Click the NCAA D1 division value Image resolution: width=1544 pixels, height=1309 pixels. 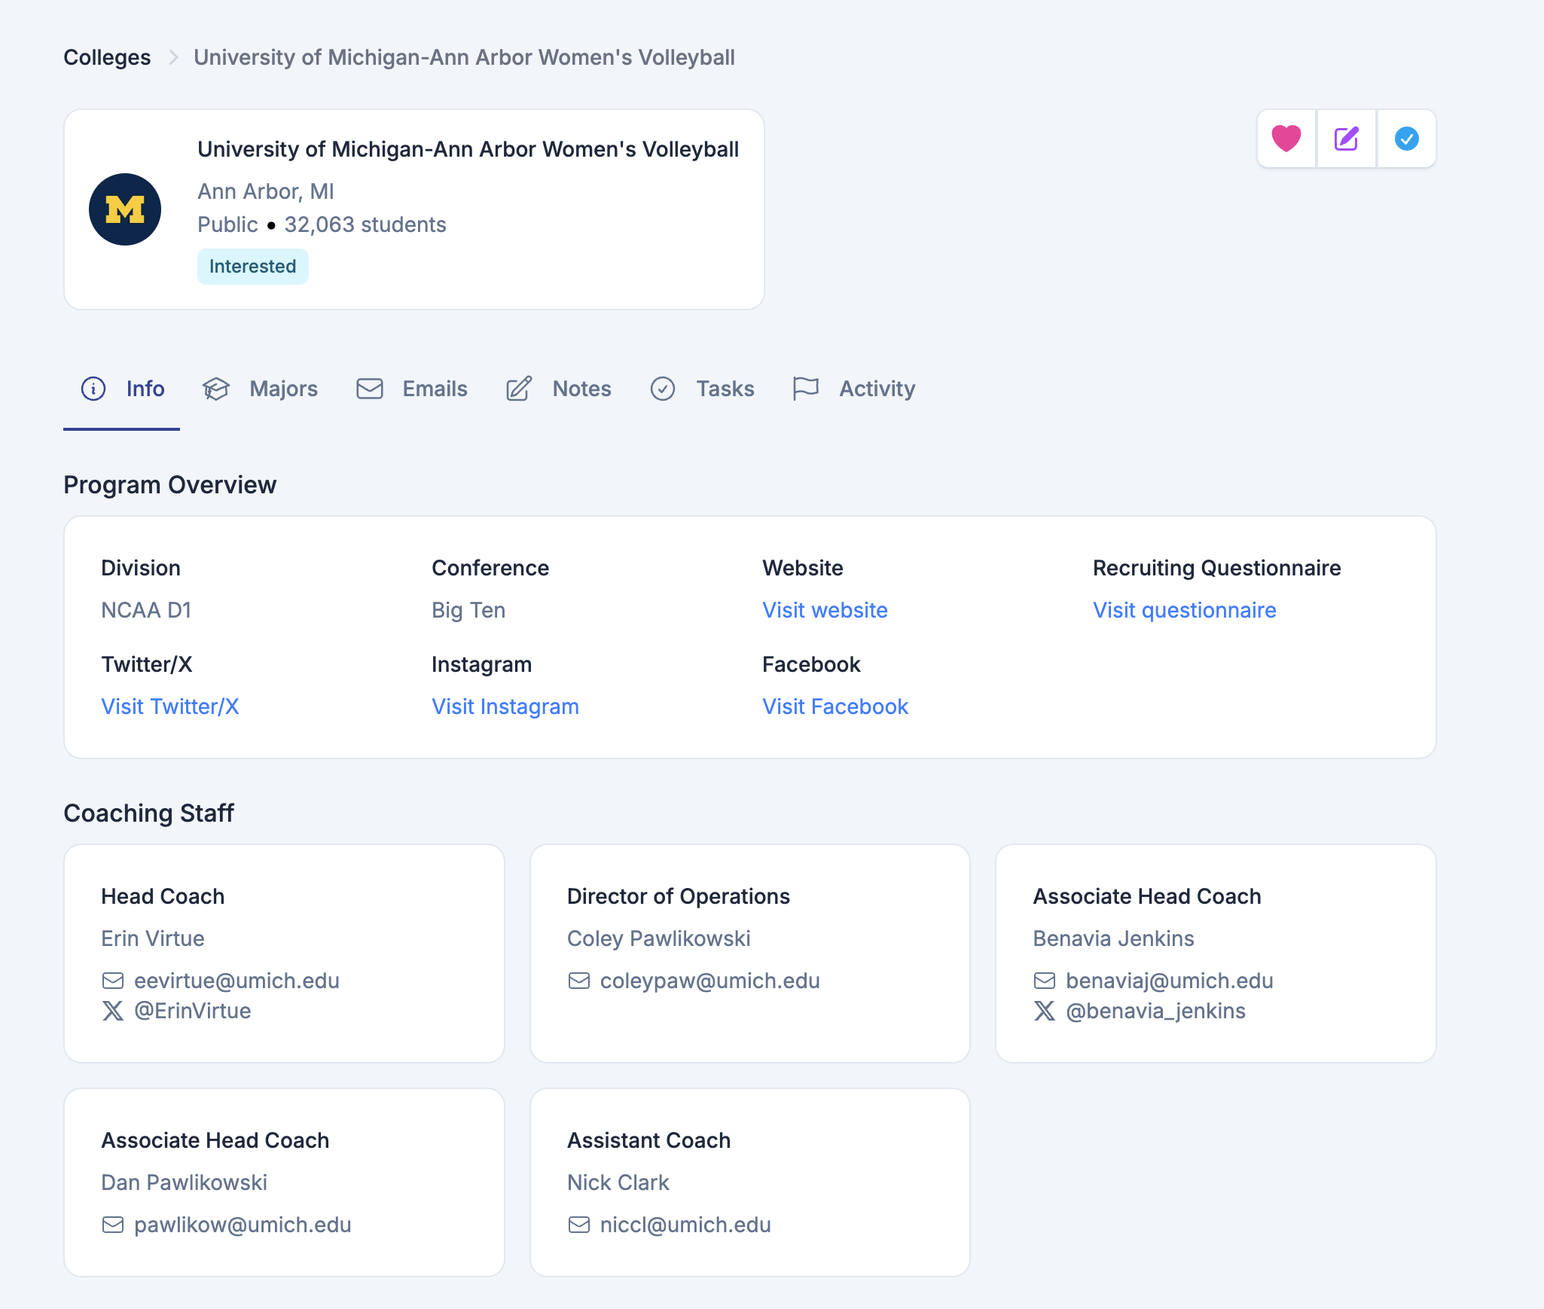pos(146,610)
